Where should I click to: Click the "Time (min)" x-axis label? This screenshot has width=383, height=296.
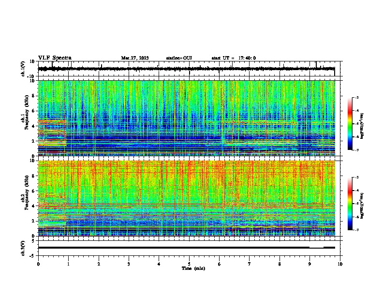click(193, 268)
